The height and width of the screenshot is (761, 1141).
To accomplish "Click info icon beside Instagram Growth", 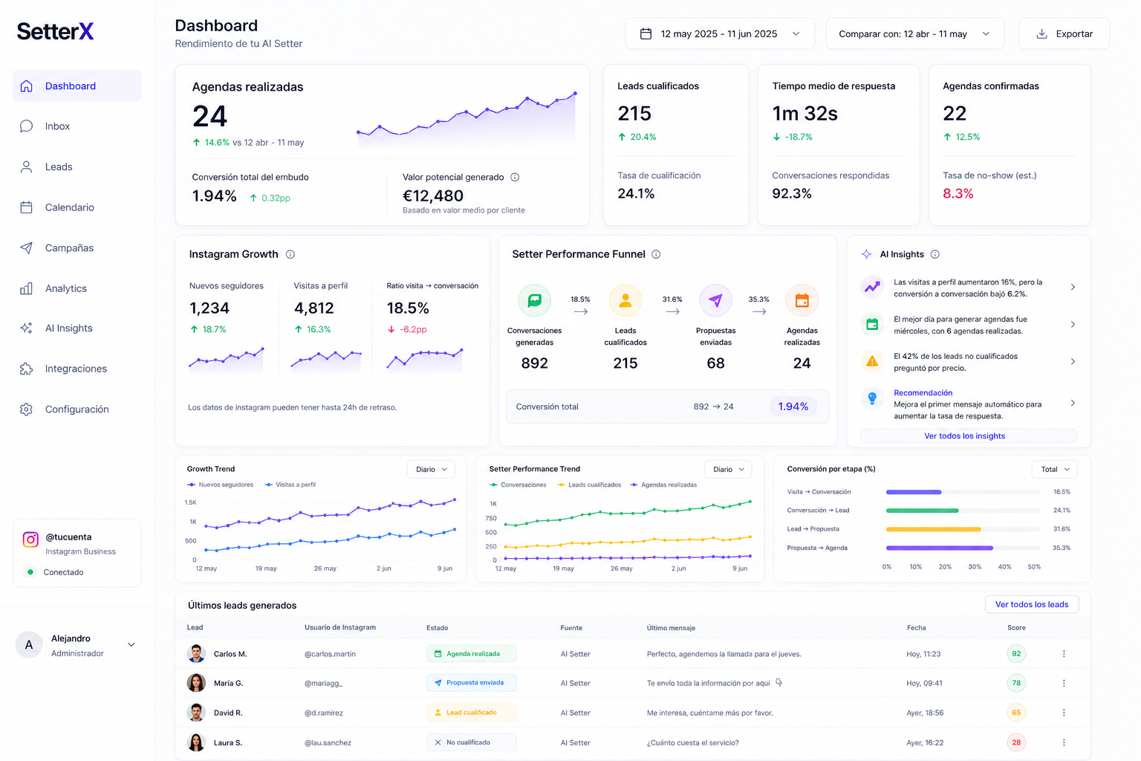I will (x=290, y=254).
